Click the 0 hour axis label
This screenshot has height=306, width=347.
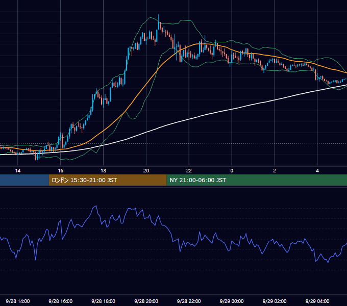(232, 171)
